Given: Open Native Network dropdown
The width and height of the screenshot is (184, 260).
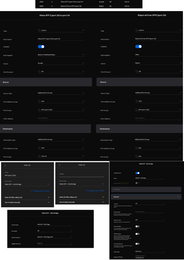Looking at the screenshot, I should tap(55, 237).
